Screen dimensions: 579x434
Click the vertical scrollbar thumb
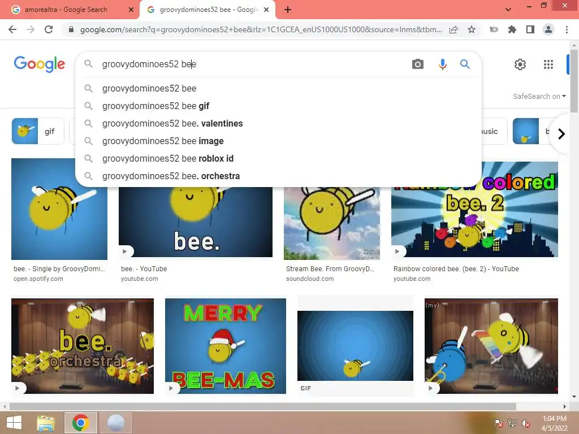[574, 81]
